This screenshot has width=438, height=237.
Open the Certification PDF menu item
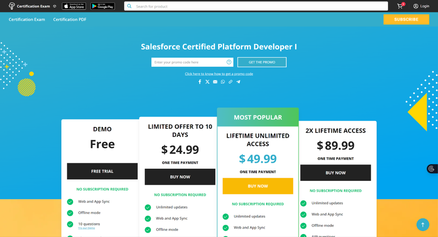(x=70, y=20)
